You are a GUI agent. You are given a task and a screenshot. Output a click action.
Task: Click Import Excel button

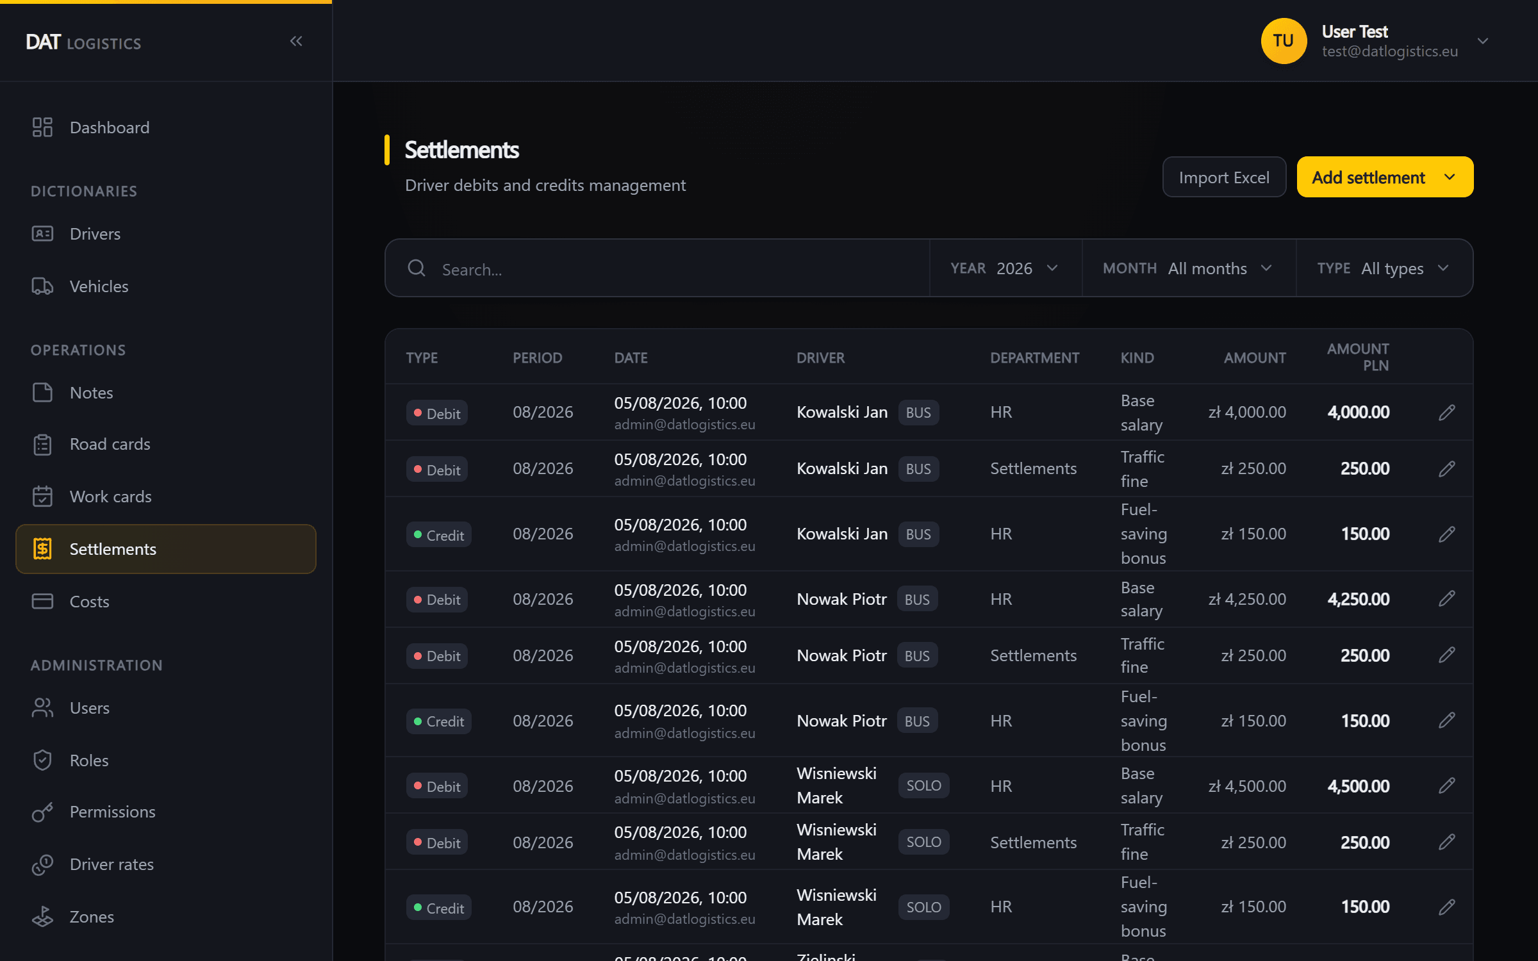click(1224, 177)
